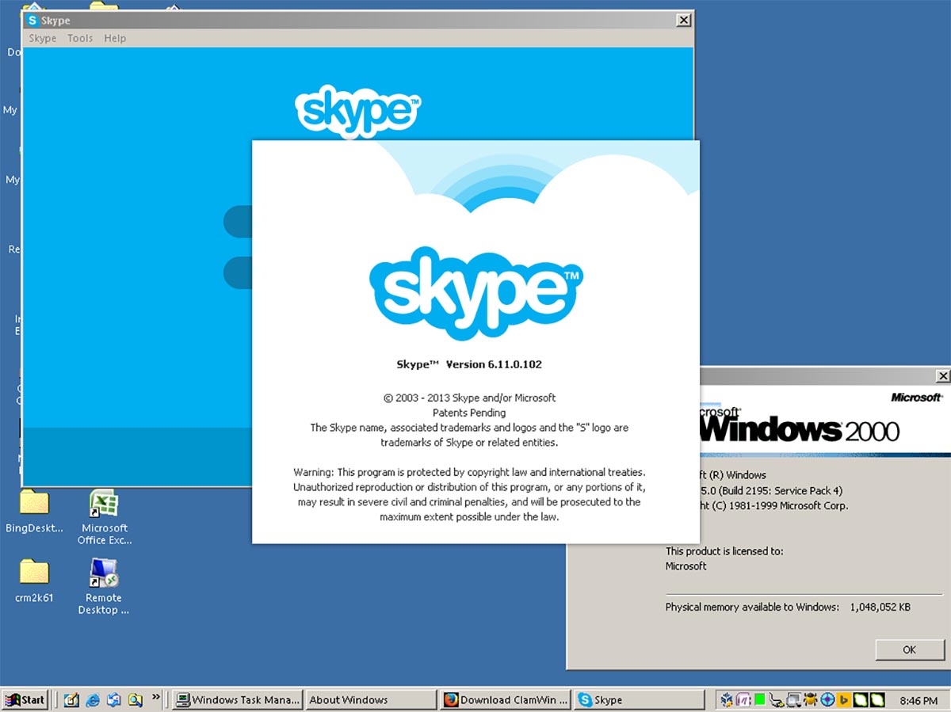Switch to Windows Task Manager taskbar button
The width and height of the screenshot is (951, 712).
pos(239,699)
